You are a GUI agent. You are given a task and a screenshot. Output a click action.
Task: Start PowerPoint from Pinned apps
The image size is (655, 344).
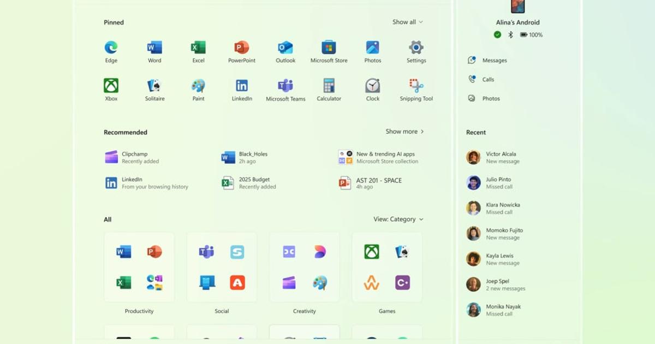coord(242,52)
